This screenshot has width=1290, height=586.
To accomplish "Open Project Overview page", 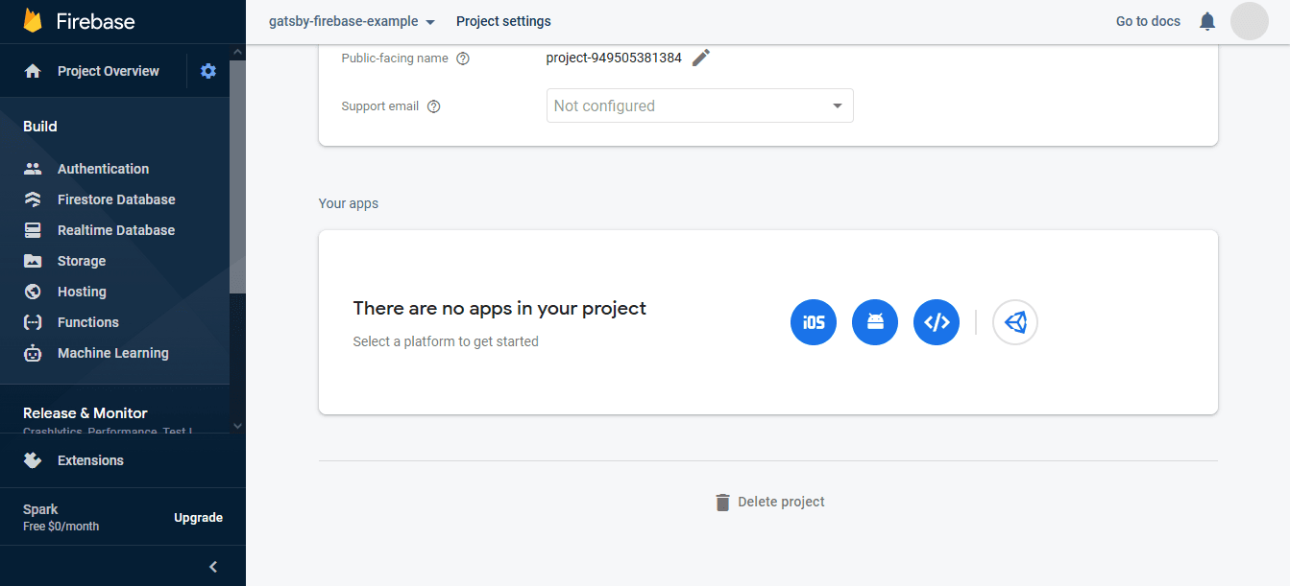I will coord(109,71).
